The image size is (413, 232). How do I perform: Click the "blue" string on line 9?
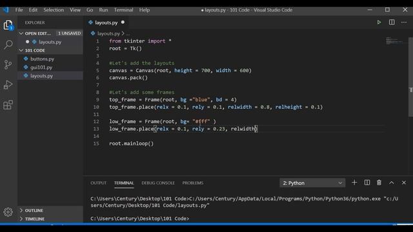click(201, 100)
